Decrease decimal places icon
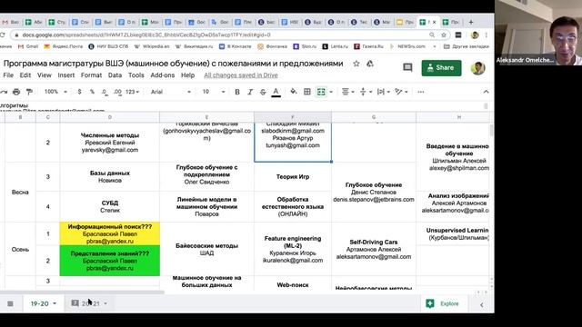The height and width of the screenshot is (327, 582). coord(105,92)
